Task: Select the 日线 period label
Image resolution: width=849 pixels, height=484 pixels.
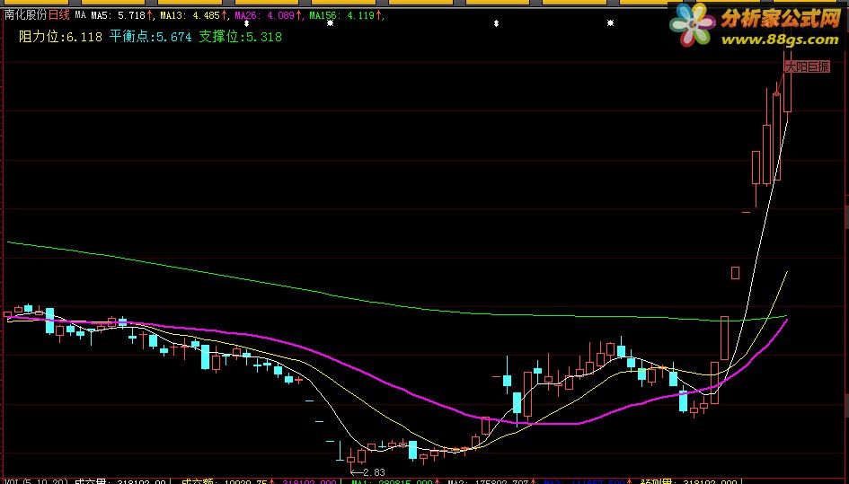Action: pos(59,15)
